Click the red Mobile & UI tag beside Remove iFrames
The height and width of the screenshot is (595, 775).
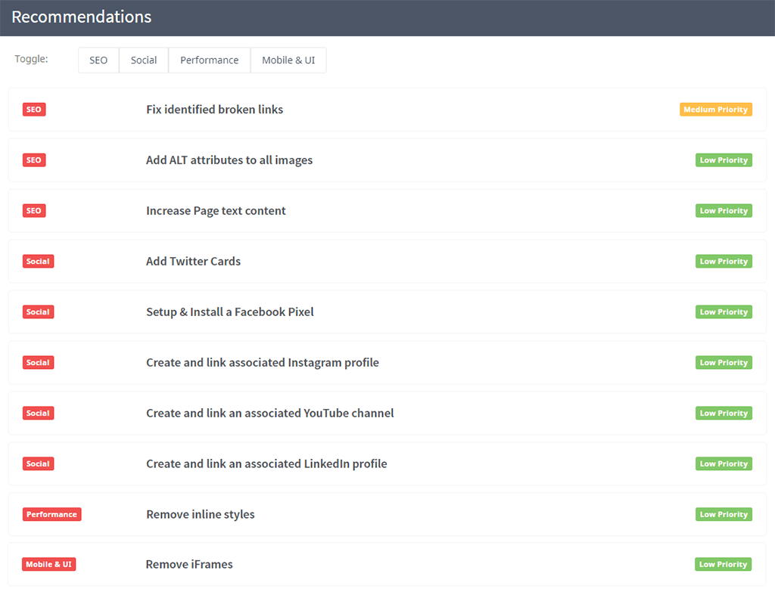point(49,565)
